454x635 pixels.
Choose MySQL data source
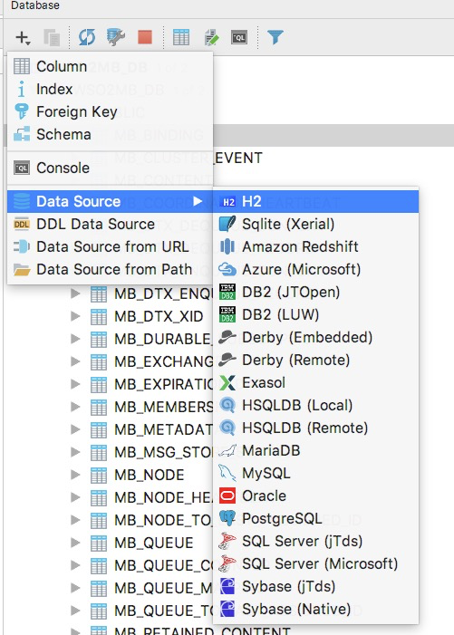(315, 474)
